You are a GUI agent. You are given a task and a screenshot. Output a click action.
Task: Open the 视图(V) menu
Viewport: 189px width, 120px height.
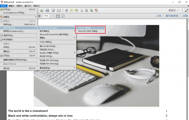tap(19, 6)
